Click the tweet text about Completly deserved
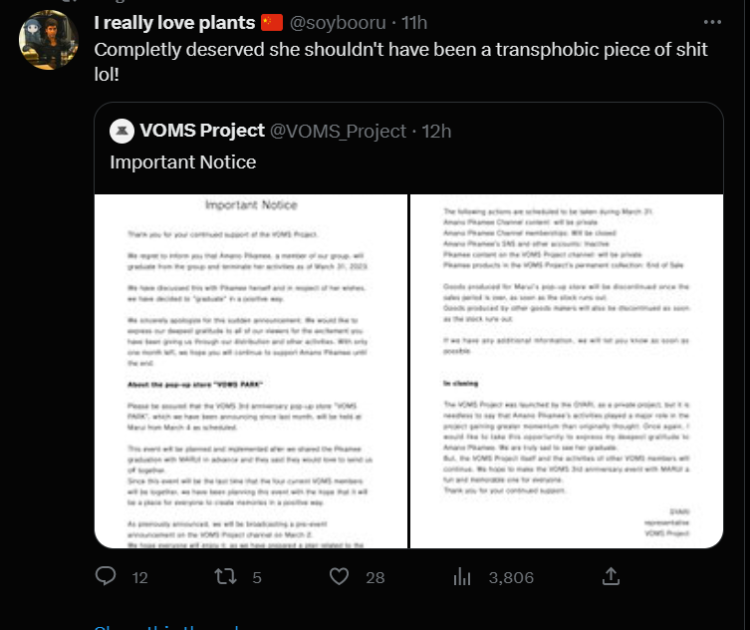The width and height of the screenshot is (750, 630). coord(400,61)
